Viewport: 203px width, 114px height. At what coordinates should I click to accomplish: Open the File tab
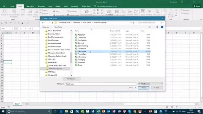[4, 6]
